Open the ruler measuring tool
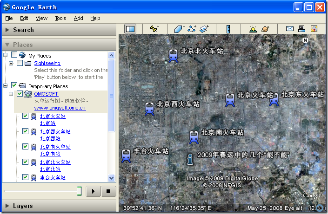The image size is (328, 214). (x=228, y=29)
